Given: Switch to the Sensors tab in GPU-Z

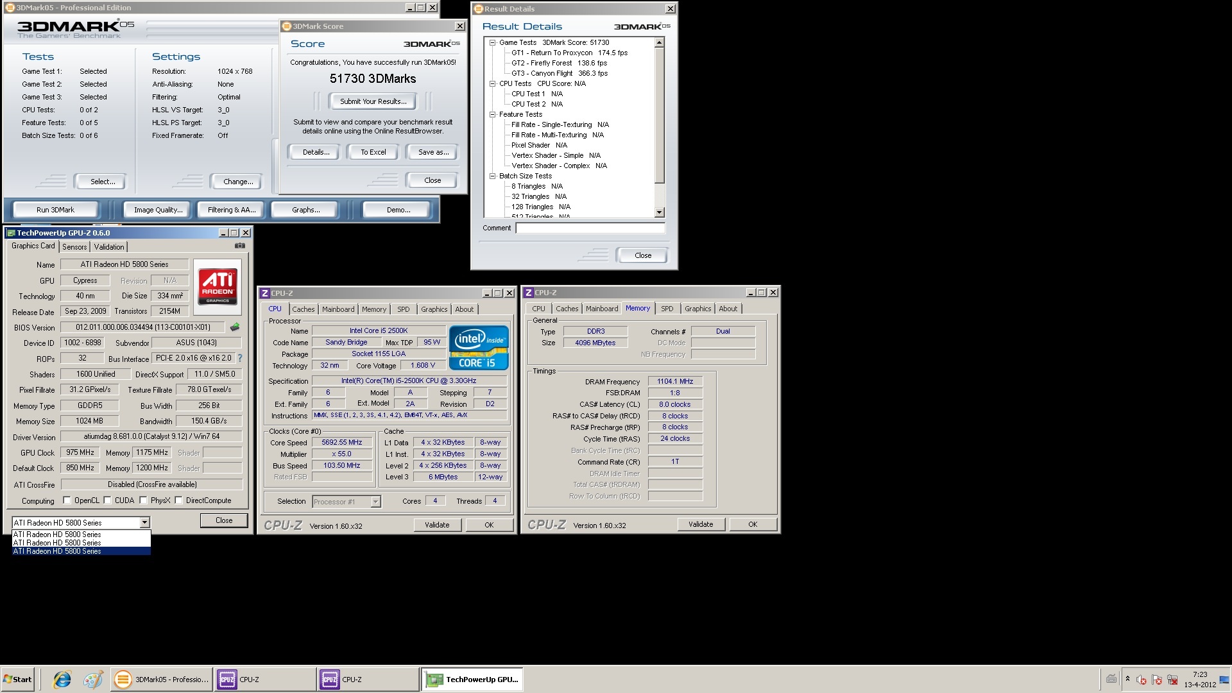Looking at the screenshot, I should pyautogui.click(x=74, y=247).
